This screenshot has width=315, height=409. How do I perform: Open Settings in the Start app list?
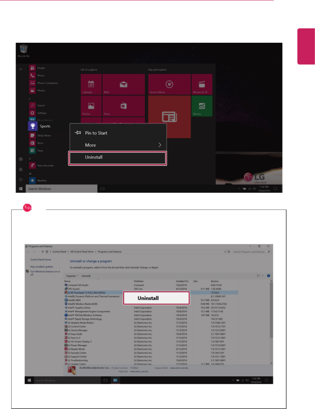pos(38,113)
